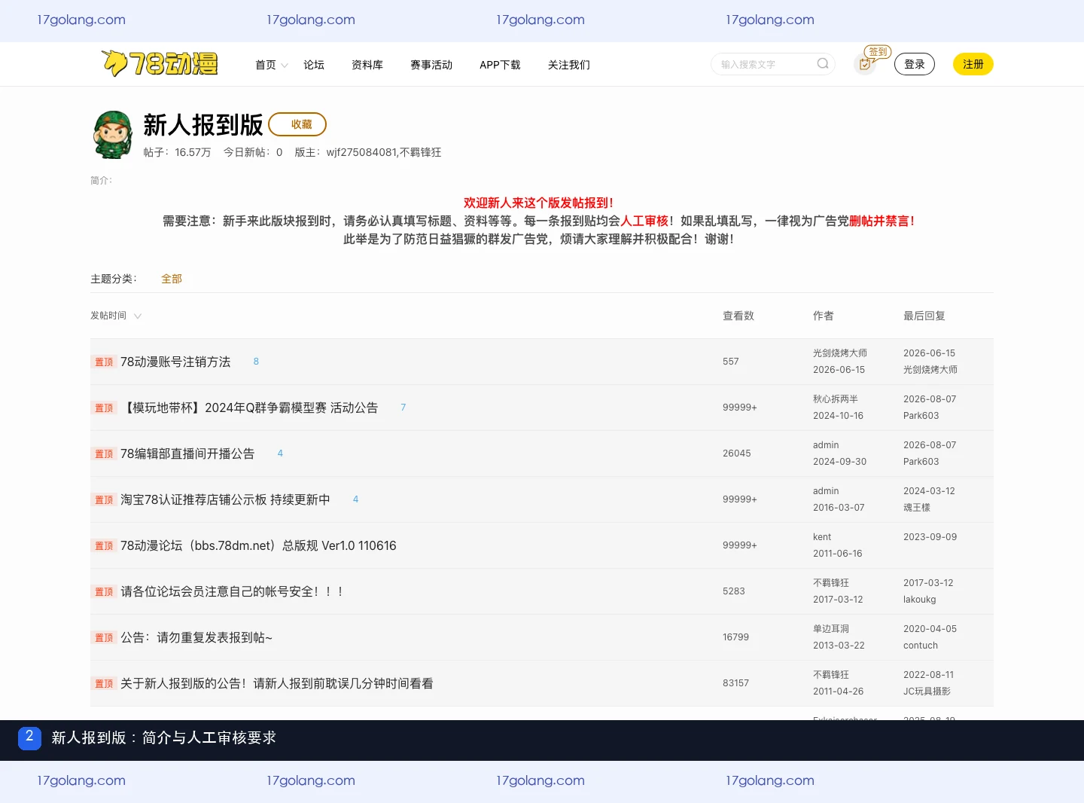Click the search magnifier icon
This screenshot has width=1084, height=803.
[x=823, y=64]
